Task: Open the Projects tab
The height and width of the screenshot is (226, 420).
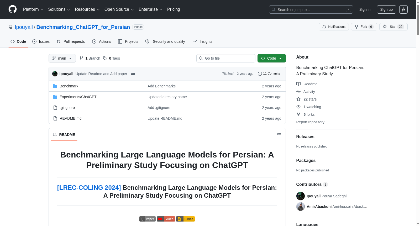Action: pos(128,41)
